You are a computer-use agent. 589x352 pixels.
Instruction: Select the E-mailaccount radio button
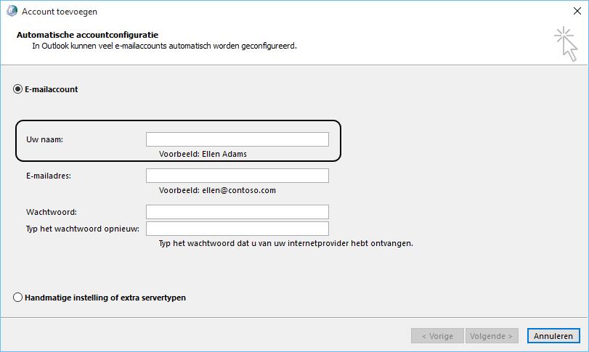click(x=18, y=89)
